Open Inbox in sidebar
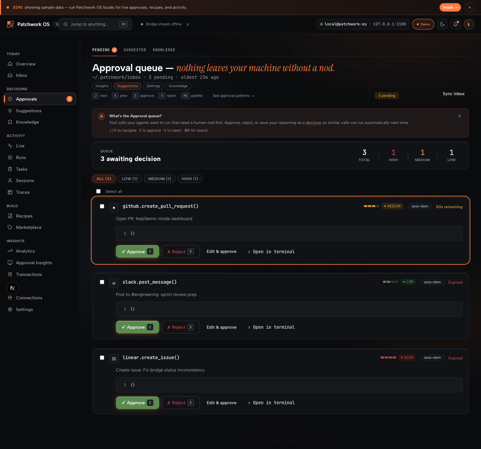This screenshot has height=449, width=481. coord(40,76)
